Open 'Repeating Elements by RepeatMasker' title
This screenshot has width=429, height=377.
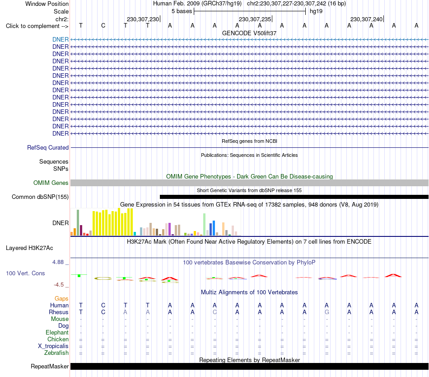249,360
